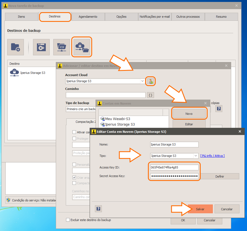Click Definir secret key button
Image resolution: width=247 pixels, height=231 pixels.
point(220,176)
